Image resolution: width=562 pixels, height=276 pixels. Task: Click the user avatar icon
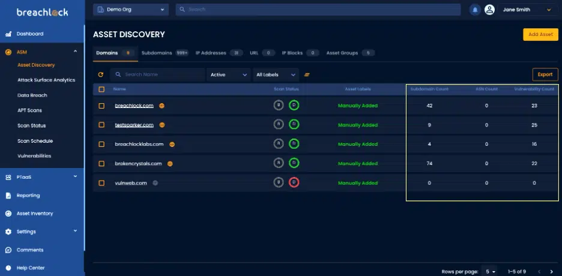(x=489, y=10)
